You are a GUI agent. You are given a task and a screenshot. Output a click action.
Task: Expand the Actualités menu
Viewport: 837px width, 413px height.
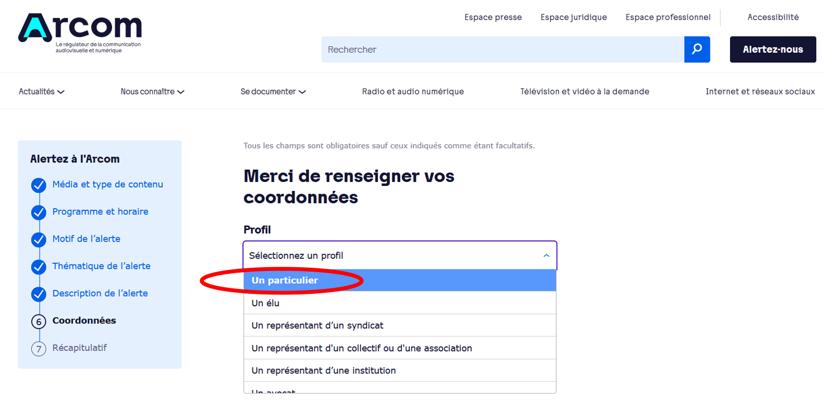(x=42, y=92)
